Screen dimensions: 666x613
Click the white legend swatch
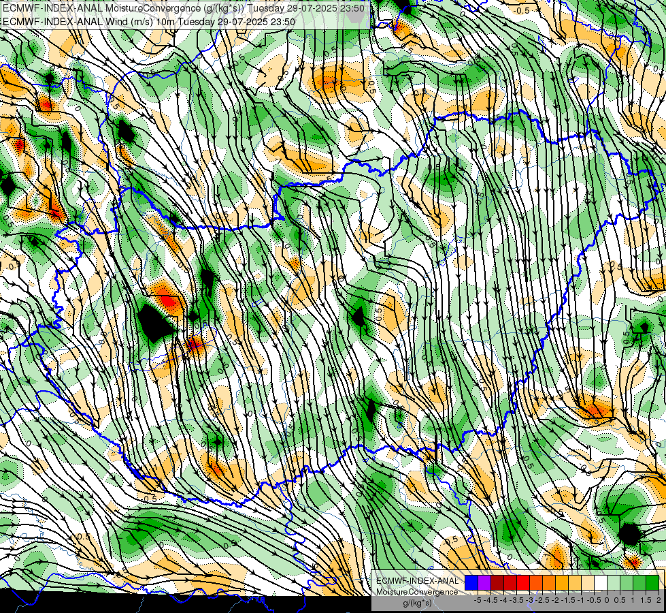click(601, 583)
